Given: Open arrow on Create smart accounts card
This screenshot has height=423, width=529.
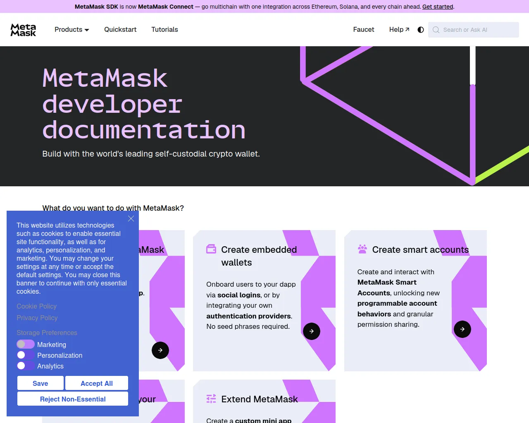Looking at the screenshot, I should 462,329.
